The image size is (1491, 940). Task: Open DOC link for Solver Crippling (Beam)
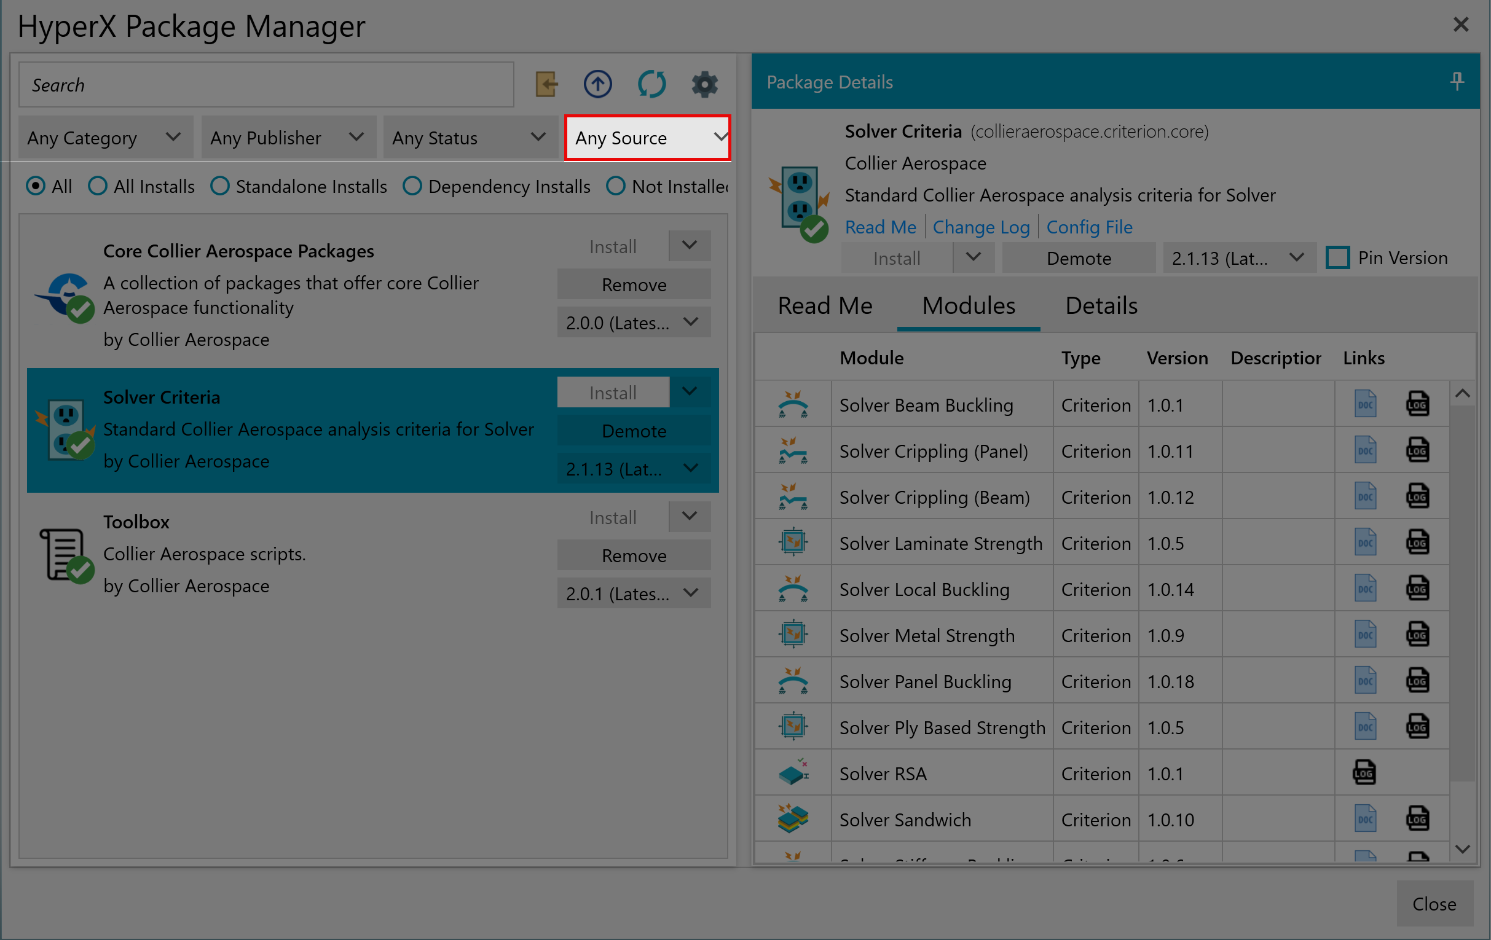tap(1364, 497)
